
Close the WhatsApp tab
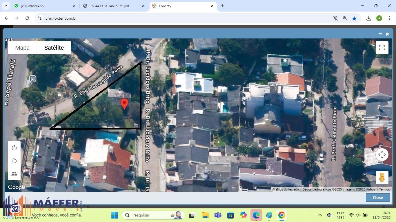[74, 6]
